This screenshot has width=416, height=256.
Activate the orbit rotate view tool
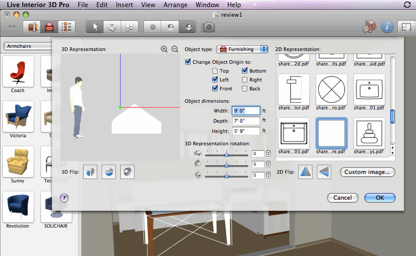[x=112, y=27]
